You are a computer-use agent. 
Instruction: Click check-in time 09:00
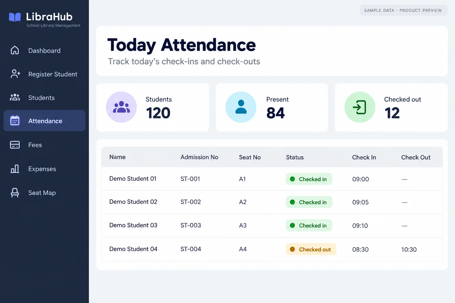tap(361, 179)
